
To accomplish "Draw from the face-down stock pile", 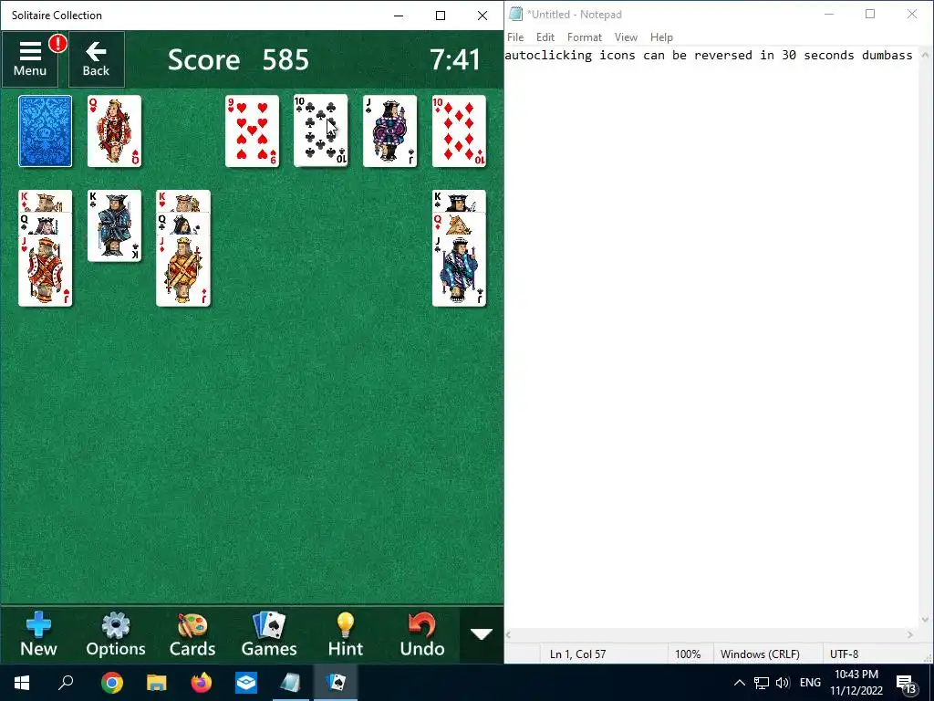I will [x=46, y=131].
